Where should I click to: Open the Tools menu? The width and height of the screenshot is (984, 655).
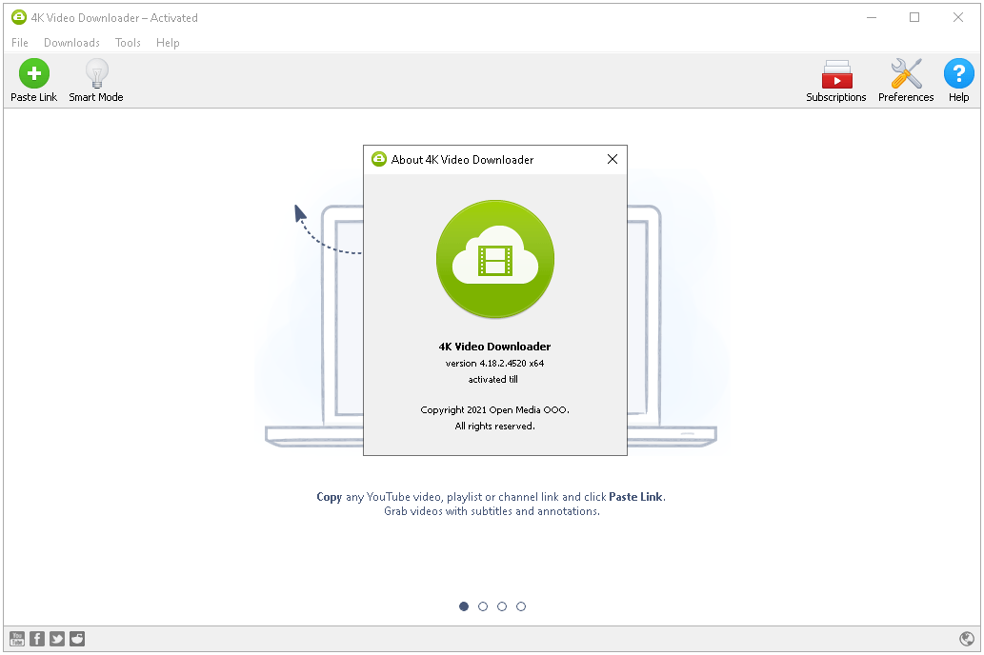pyautogui.click(x=128, y=43)
